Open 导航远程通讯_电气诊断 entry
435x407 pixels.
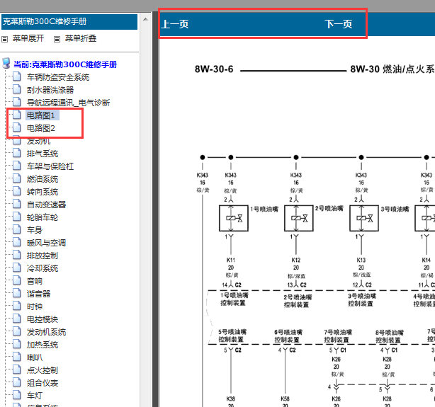coord(68,103)
